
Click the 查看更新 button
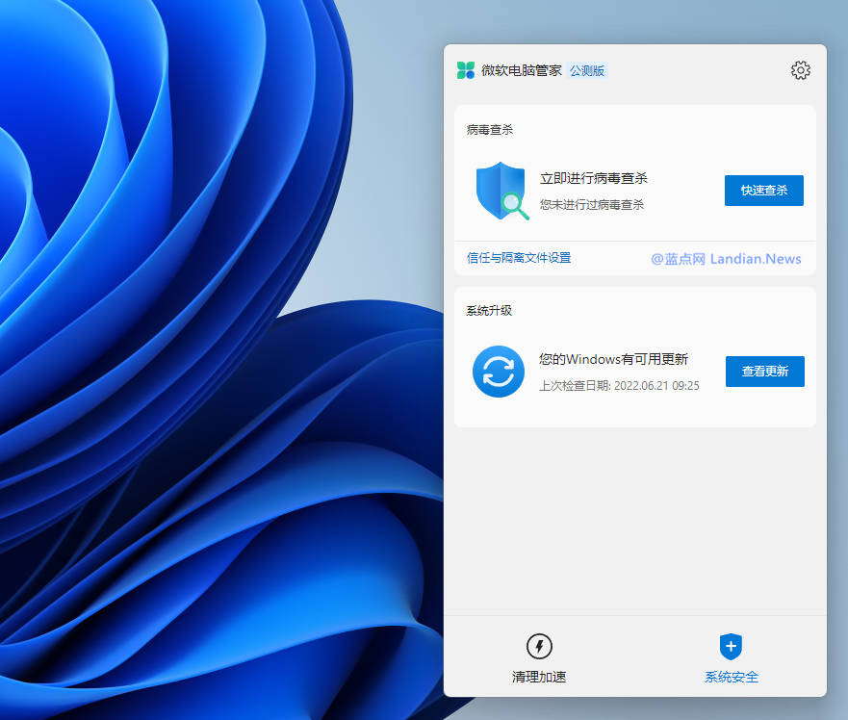[x=764, y=372]
